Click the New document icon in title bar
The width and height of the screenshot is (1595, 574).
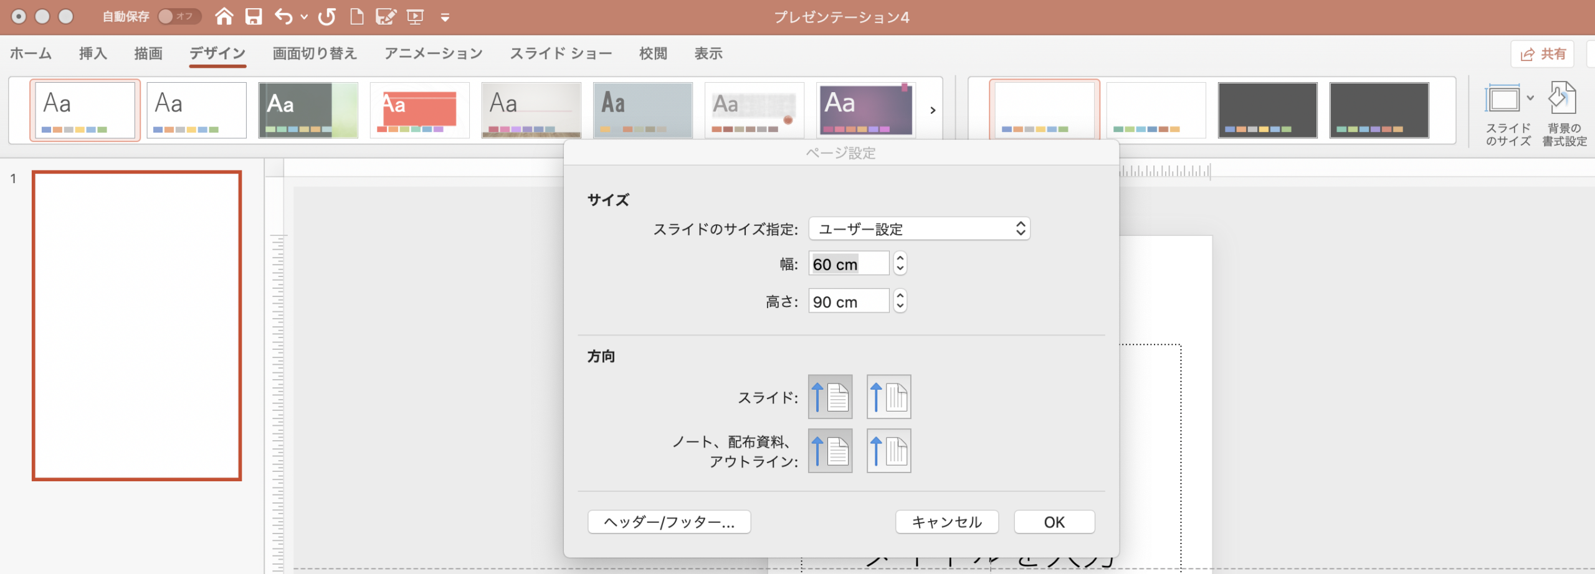coord(356,17)
